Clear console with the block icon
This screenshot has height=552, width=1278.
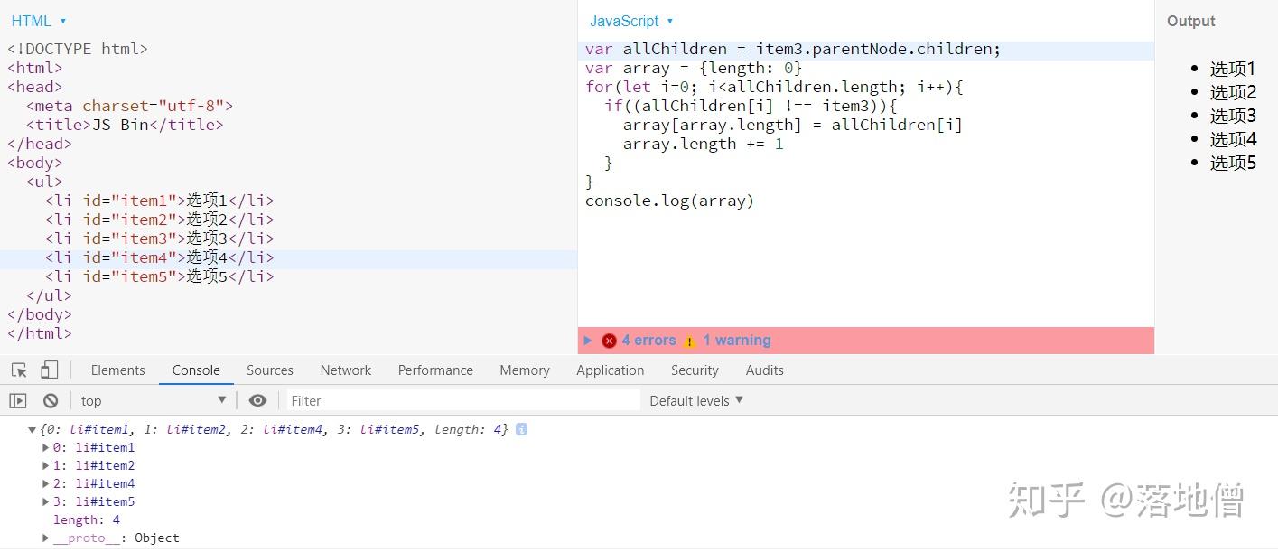(51, 400)
